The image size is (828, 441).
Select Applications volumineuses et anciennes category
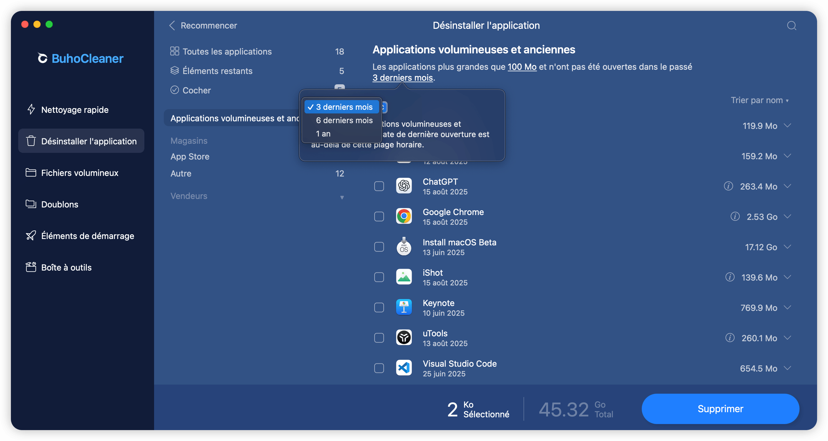click(232, 118)
